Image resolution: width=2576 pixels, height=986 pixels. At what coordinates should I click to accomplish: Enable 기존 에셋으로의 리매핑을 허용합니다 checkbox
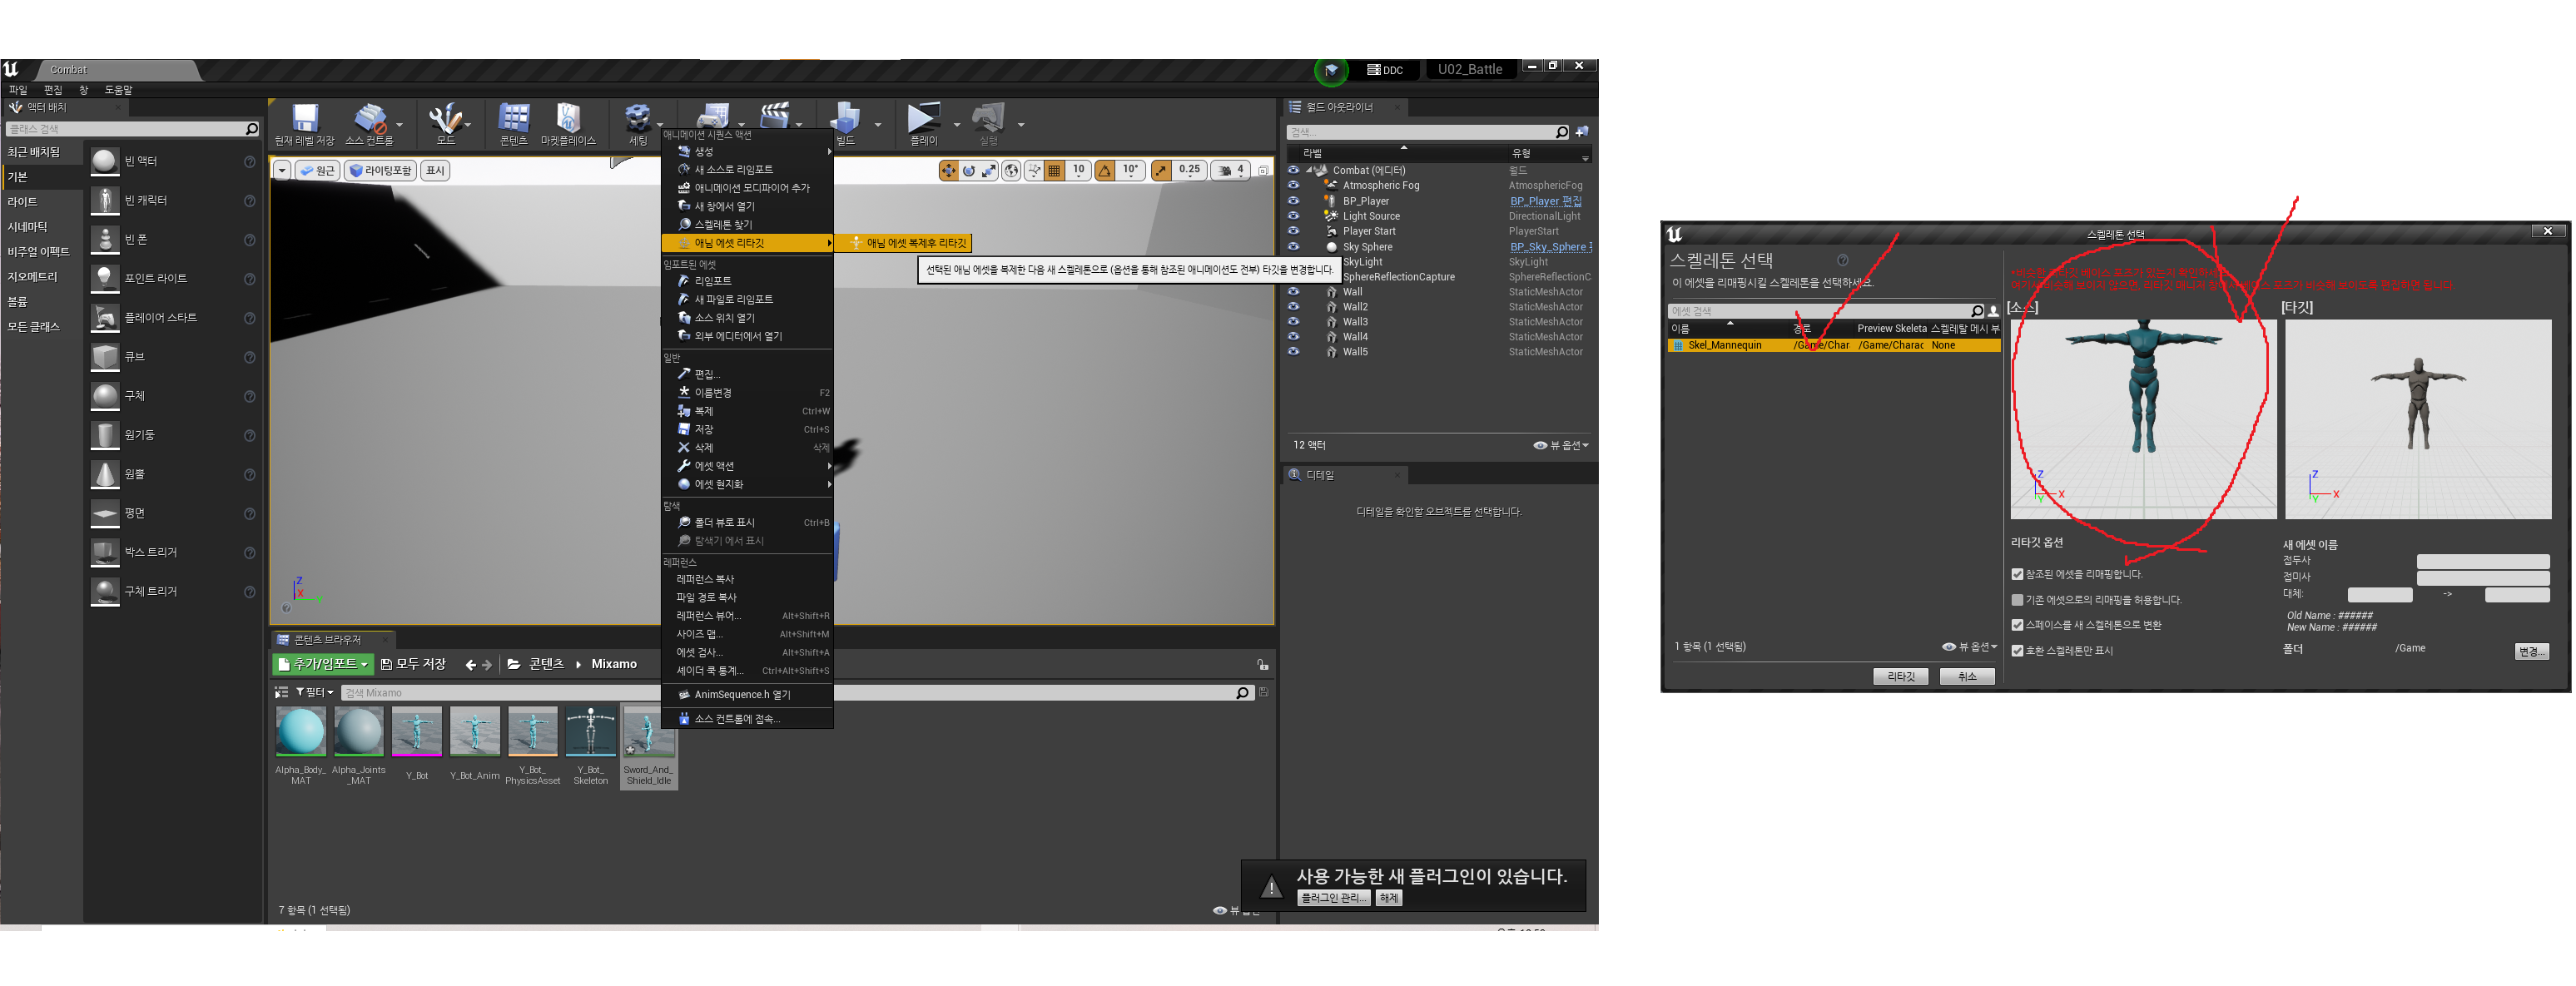2017,600
